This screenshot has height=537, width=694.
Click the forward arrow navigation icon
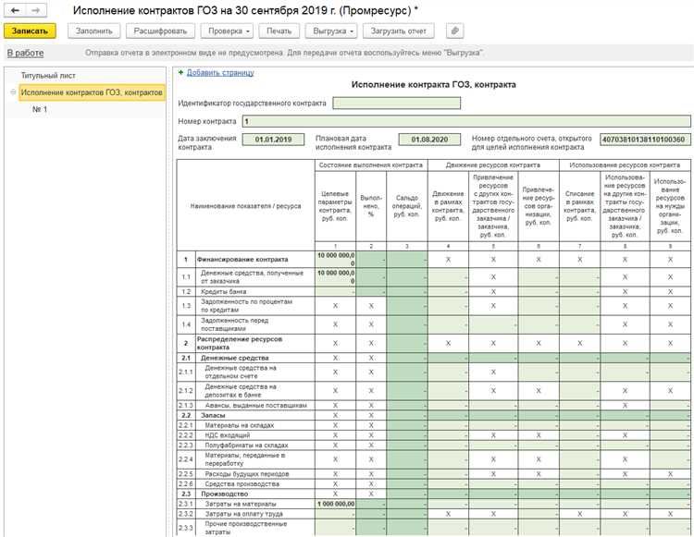(36, 10)
